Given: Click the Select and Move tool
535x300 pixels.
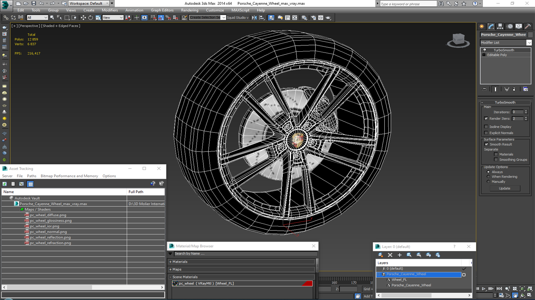Looking at the screenshot, I should [83, 17].
